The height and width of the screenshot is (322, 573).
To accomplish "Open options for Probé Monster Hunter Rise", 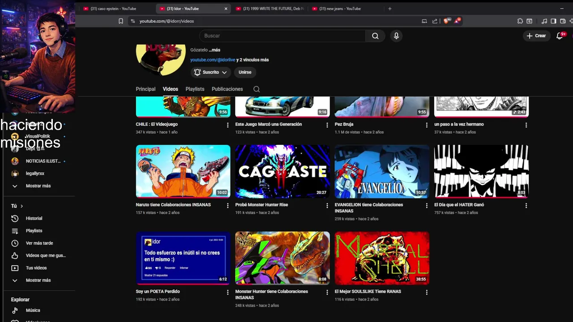I will (327, 206).
